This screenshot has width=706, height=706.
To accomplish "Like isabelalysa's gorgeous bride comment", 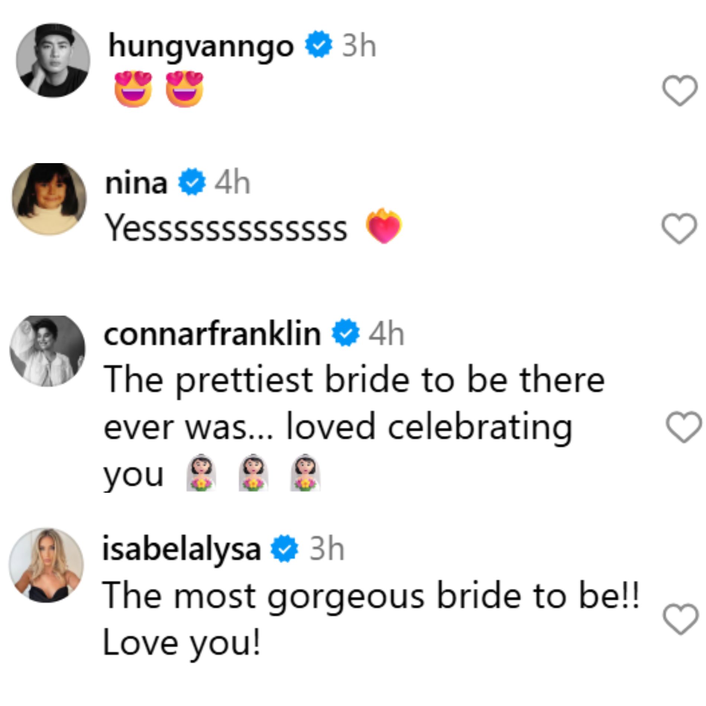I will [681, 619].
